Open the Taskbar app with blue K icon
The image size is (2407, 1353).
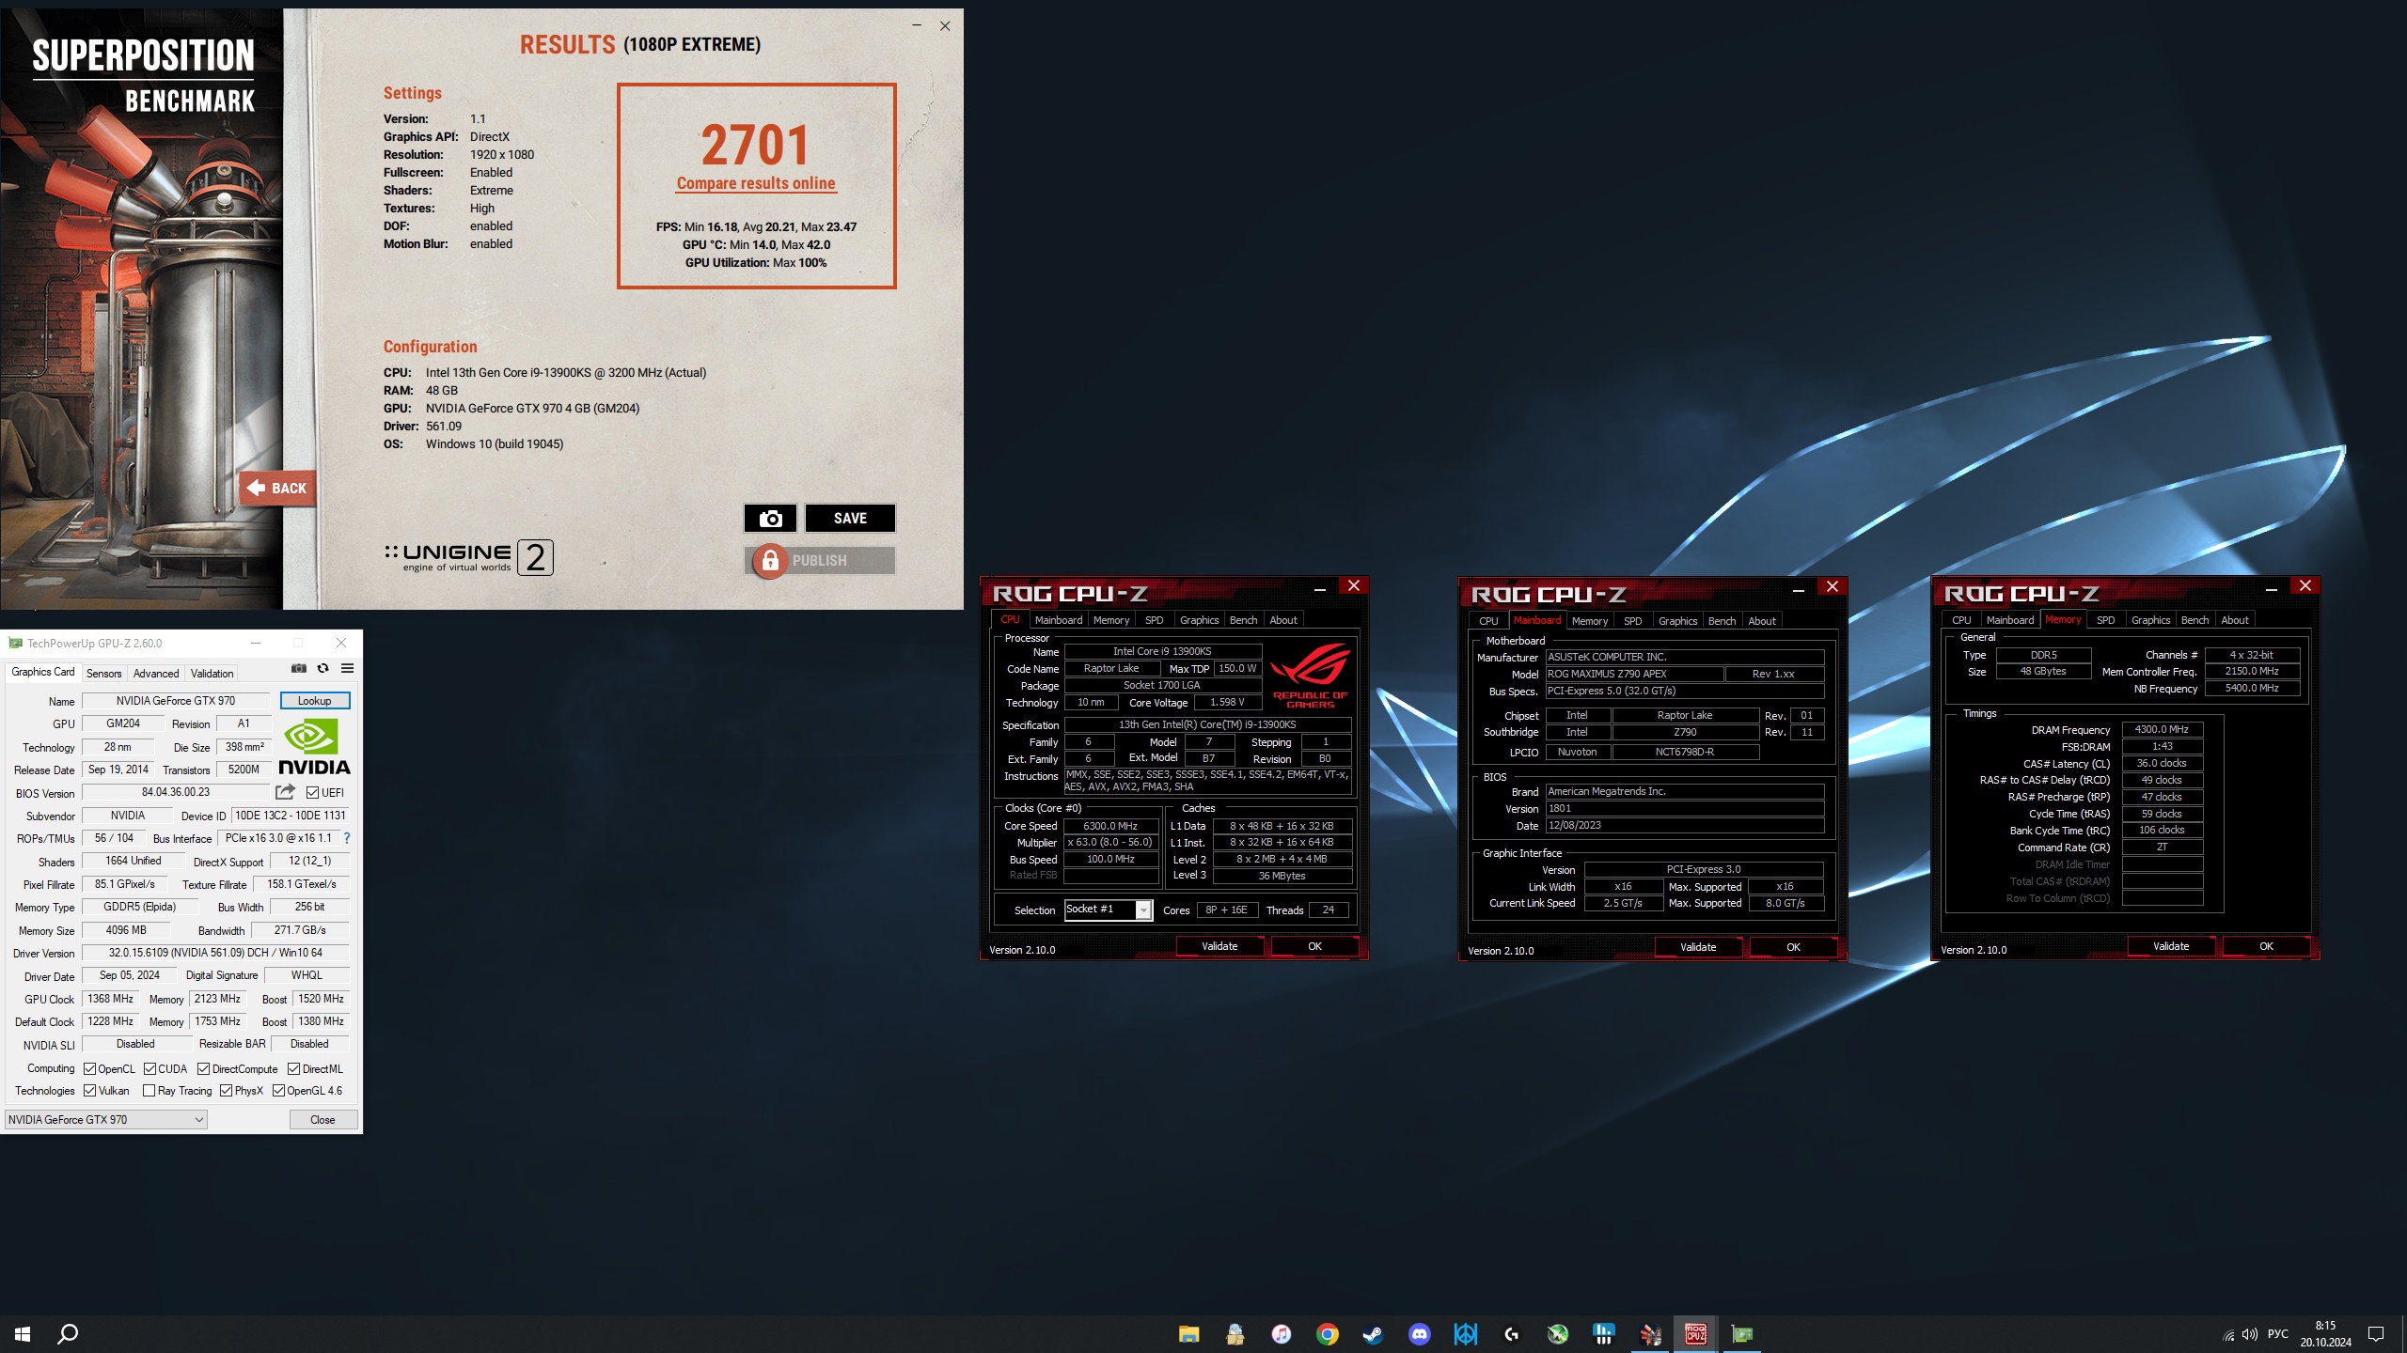pyautogui.click(x=1465, y=1334)
